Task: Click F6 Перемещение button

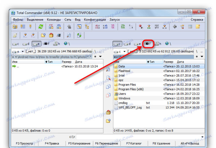Action: [x=107, y=143]
